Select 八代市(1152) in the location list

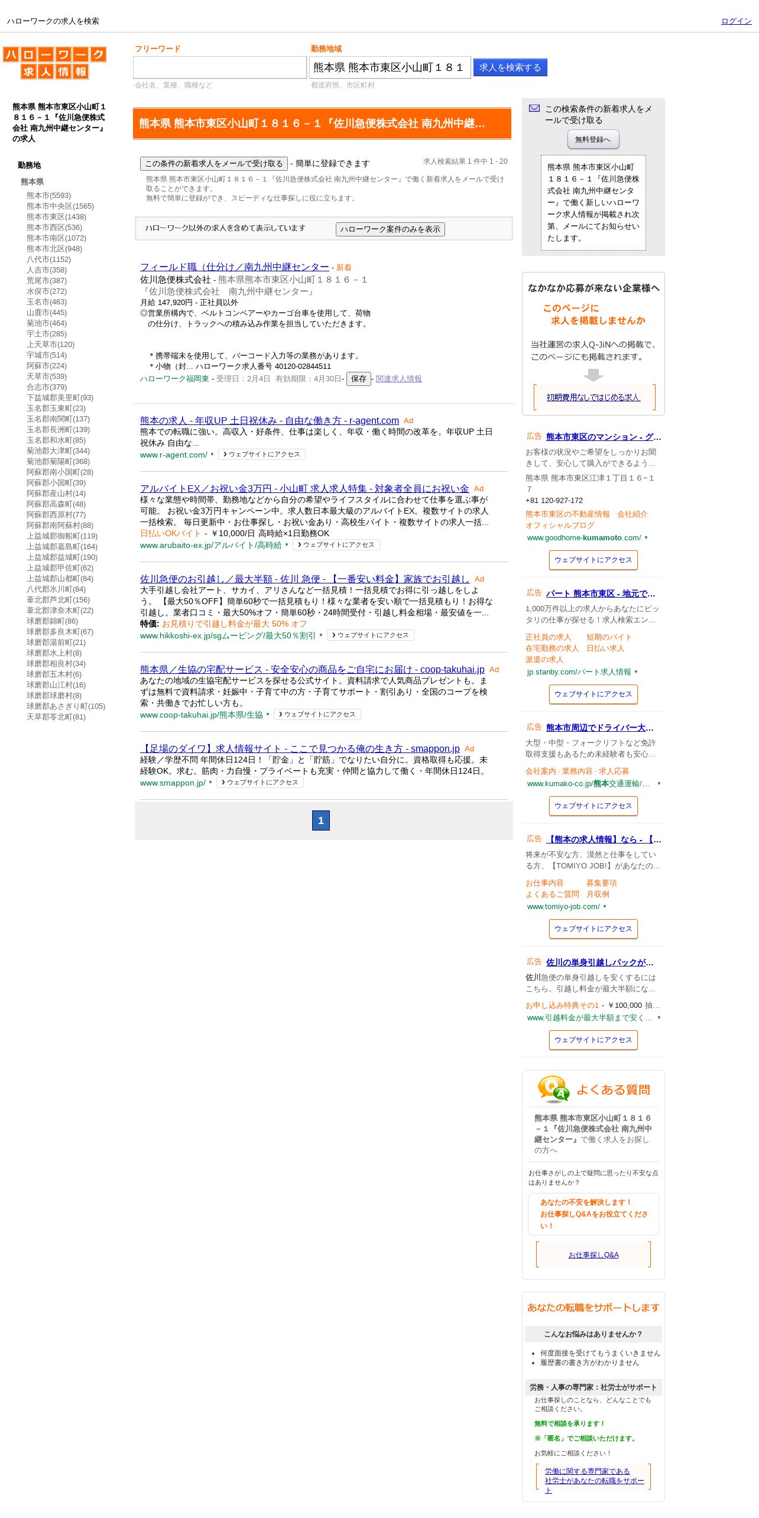coord(48,260)
